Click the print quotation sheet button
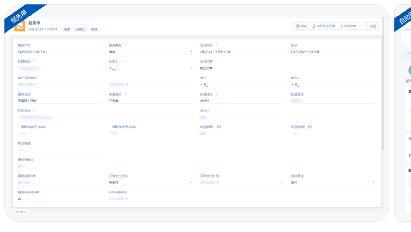The image size is (411, 232). coord(348,26)
